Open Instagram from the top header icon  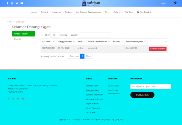(12, 3)
